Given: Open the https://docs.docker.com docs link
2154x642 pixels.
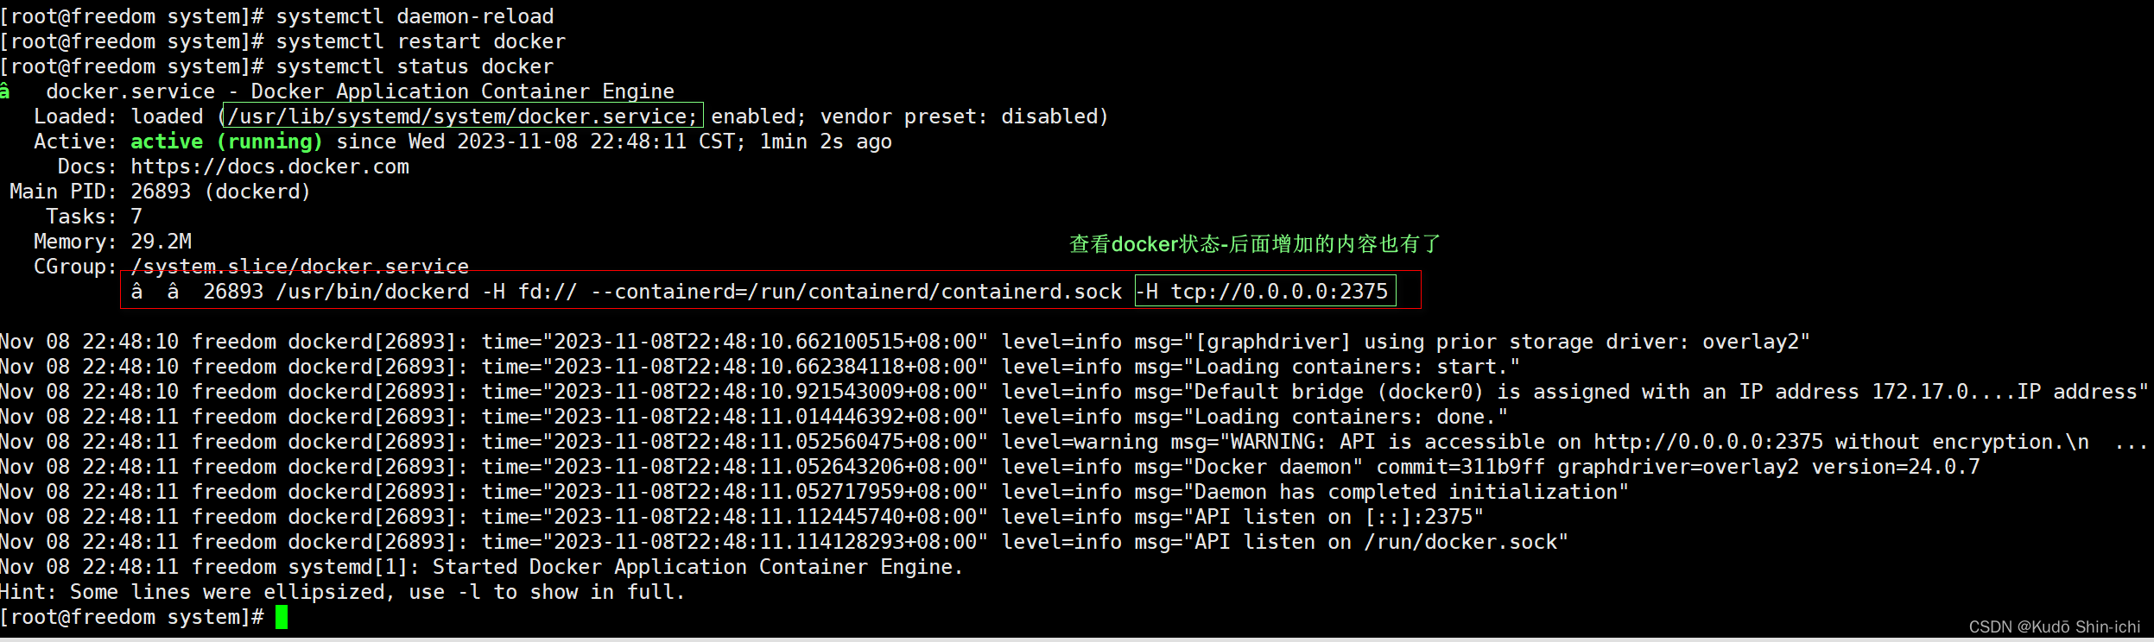Looking at the screenshot, I should (269, 167).
